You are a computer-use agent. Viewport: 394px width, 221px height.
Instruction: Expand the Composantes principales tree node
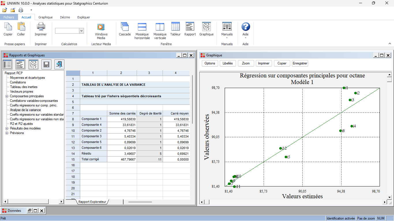[7, 96]
